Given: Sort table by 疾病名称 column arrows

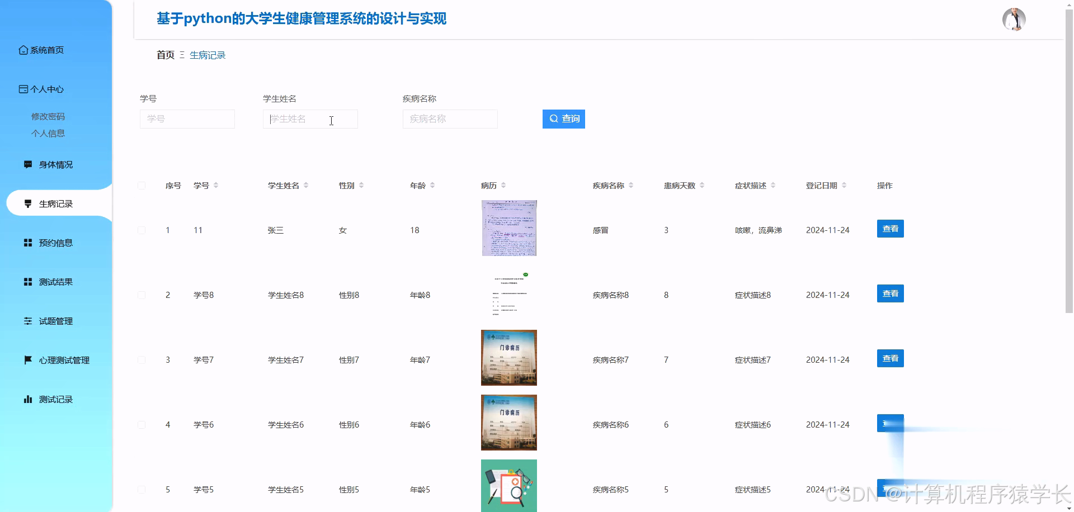Looking at the screenshot, I should (x=631, y=186).
